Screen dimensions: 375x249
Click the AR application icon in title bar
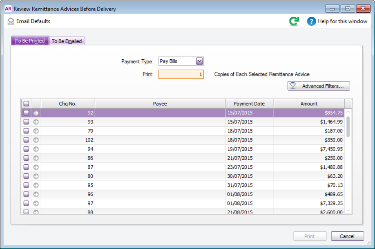pyautogui.click(x=8, y=9)
